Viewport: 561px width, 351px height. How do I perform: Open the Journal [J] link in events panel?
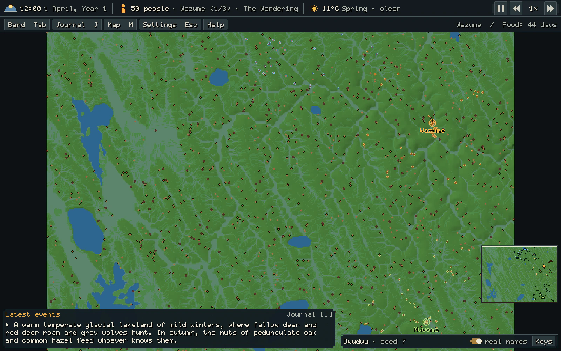tap(309, 314)
